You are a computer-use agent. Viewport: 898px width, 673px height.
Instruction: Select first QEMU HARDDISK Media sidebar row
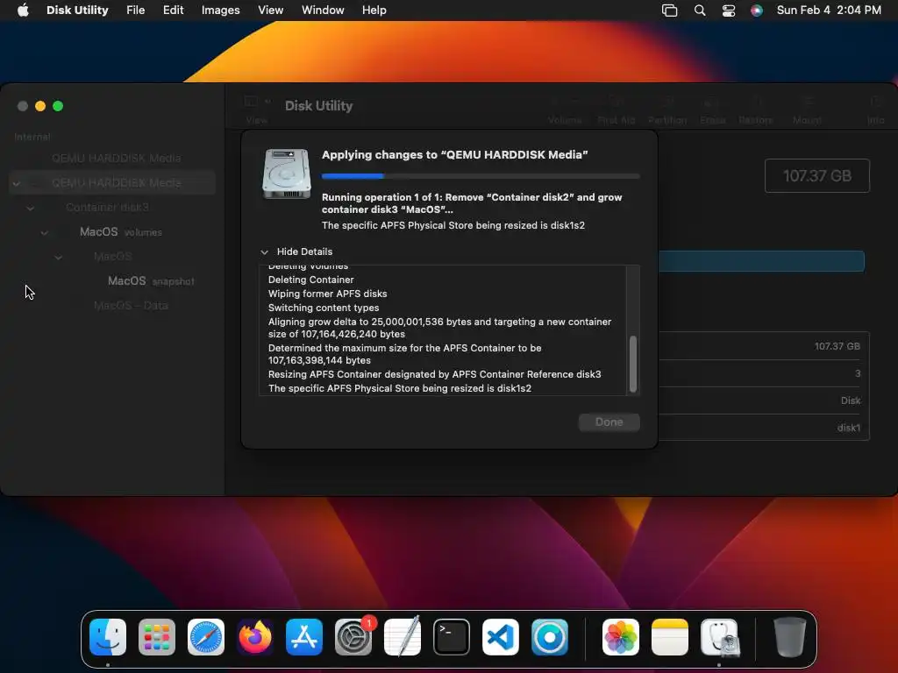(112, 158)
